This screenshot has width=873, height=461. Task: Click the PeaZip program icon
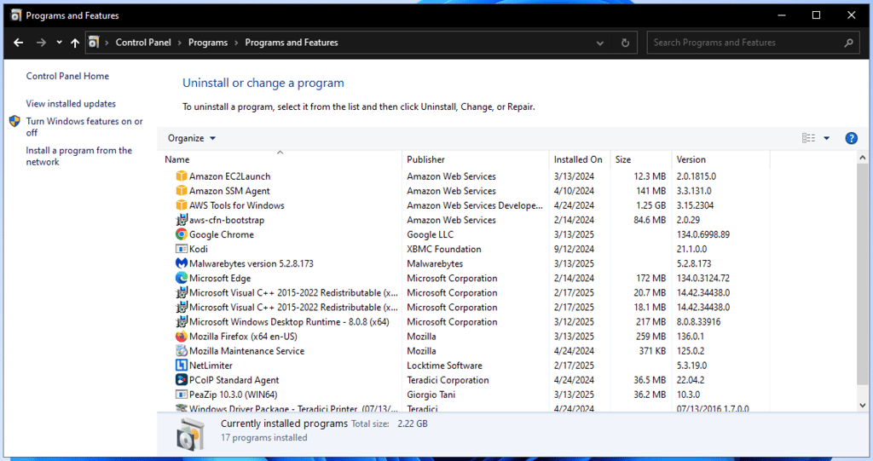[181, 395]
